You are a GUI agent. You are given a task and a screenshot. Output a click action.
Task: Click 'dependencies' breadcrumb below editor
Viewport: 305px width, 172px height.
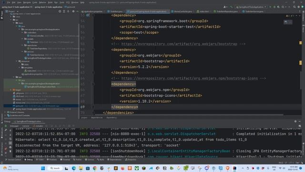pos(97,118)
